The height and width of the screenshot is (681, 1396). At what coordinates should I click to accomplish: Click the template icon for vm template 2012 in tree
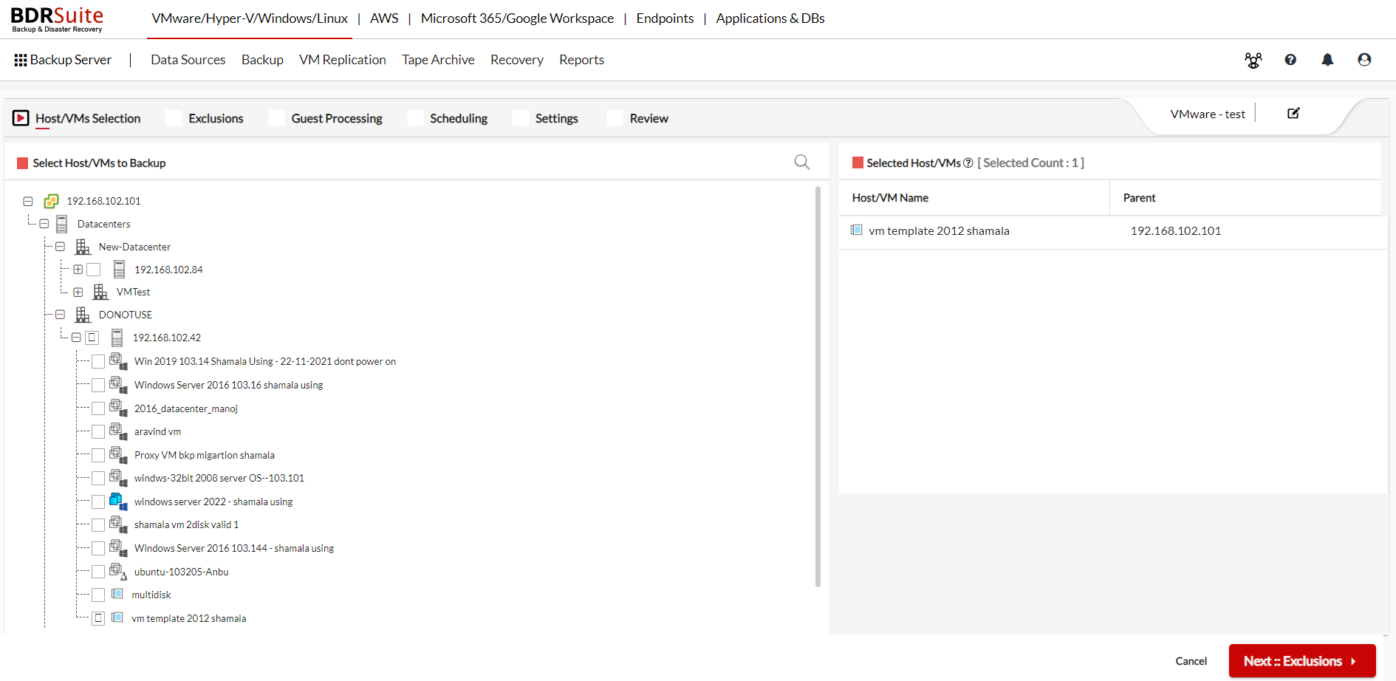[x=117, y=617]
